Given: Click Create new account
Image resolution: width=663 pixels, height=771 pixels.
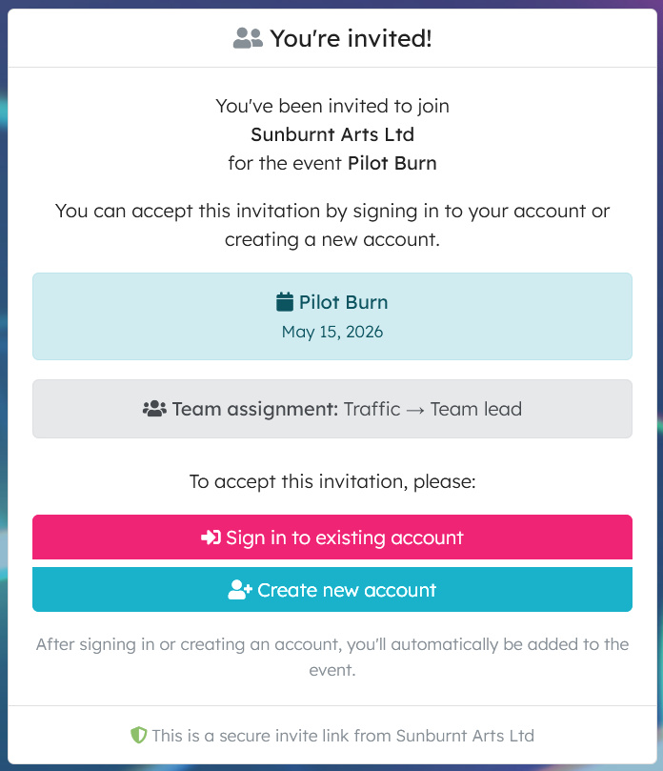Looking at the screenshot, I should pyautogui.click(x=331, y=589).
